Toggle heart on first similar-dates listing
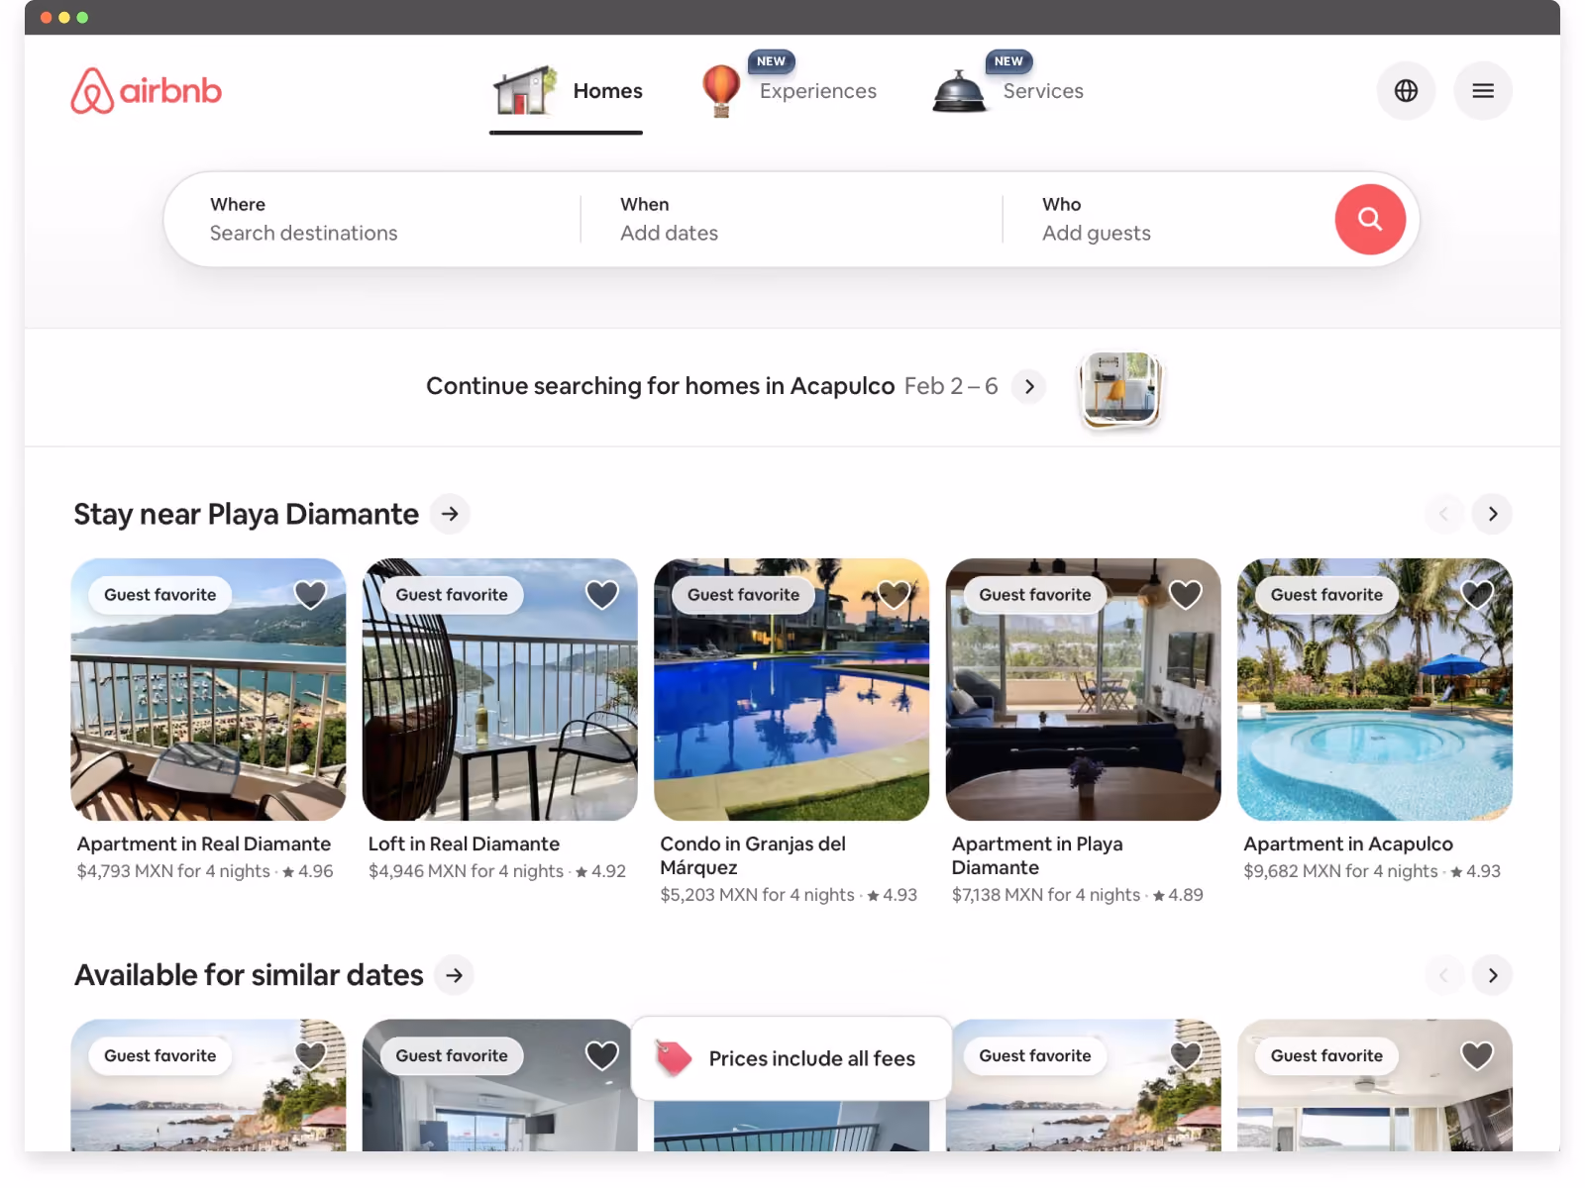The image size is (1585, 1188). [x=310, y=1055]
